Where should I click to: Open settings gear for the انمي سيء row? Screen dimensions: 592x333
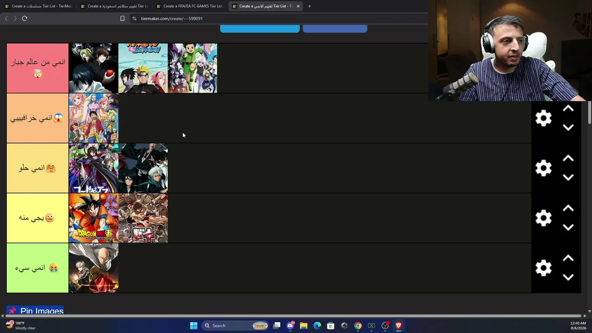pyautogui.click(x=543, y=268)
